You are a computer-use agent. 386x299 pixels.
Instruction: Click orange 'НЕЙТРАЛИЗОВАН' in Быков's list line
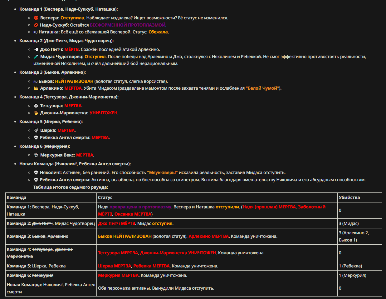[x=74, y=81]
